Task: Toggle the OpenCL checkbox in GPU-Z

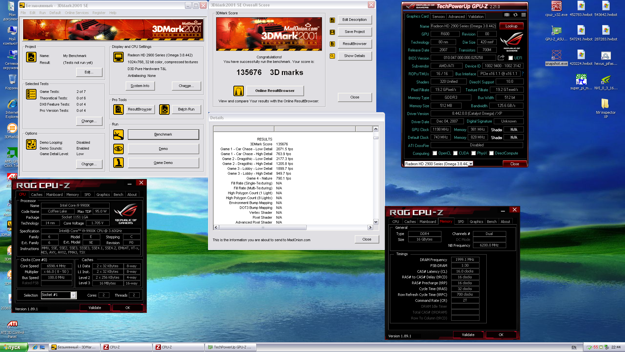Action: coord(435,153)
